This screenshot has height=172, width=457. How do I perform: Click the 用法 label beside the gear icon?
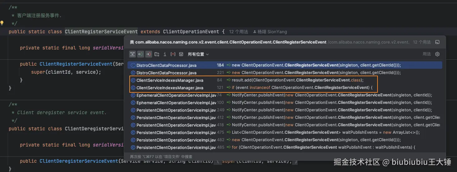[x=427, y=54]
